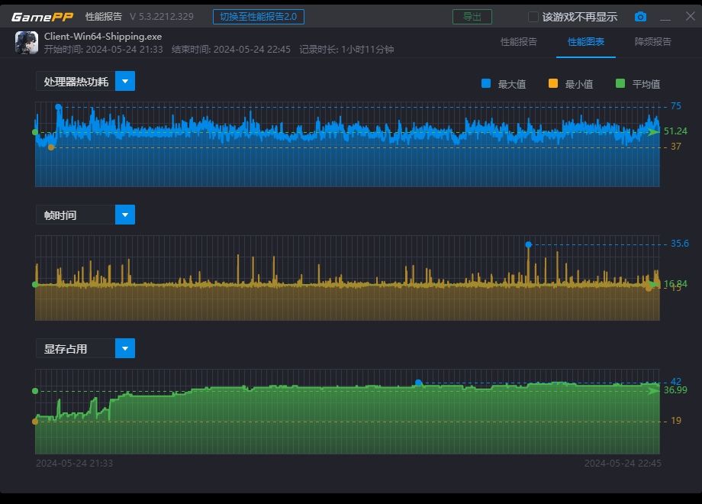The width and height of the screenshot is (702, 504).
Task: Click '切换至性能报告2.0' button
Action: [259, 17]
